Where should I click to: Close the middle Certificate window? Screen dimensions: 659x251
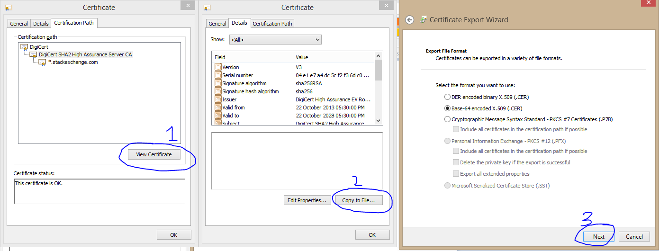pos(387,6)
